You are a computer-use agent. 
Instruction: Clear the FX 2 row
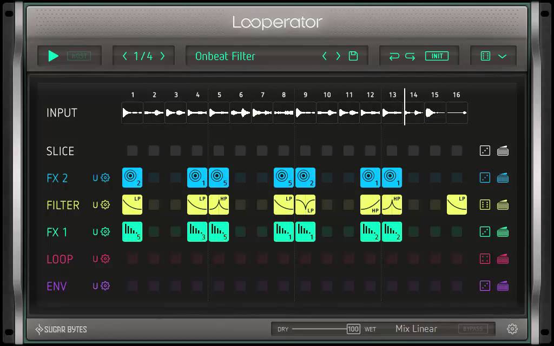coord(503,177)
